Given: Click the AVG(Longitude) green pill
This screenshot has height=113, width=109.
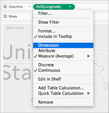Looking at the screenshot, I should pos(54,7).
